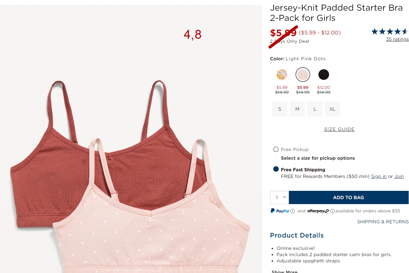Select the floral print color swatch
This screenshot has height=273, width=409.
pyautogui.click(x=282, y=75)
